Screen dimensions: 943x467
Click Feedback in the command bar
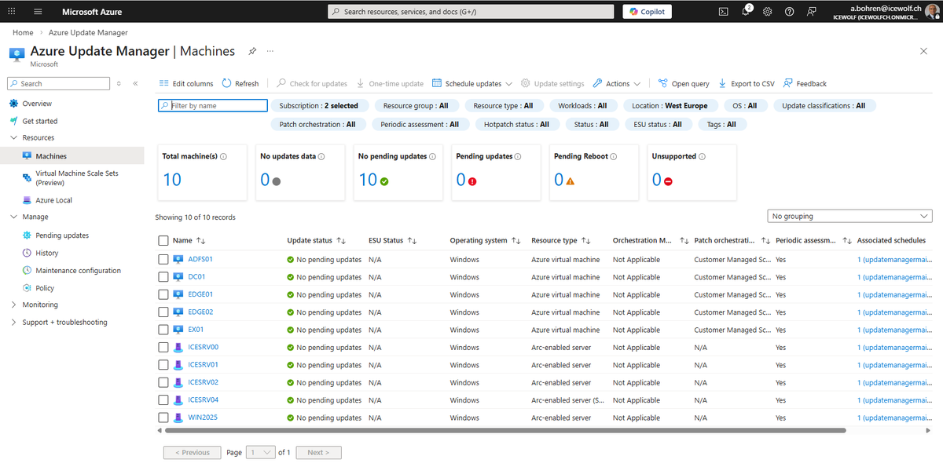(805, 83)
